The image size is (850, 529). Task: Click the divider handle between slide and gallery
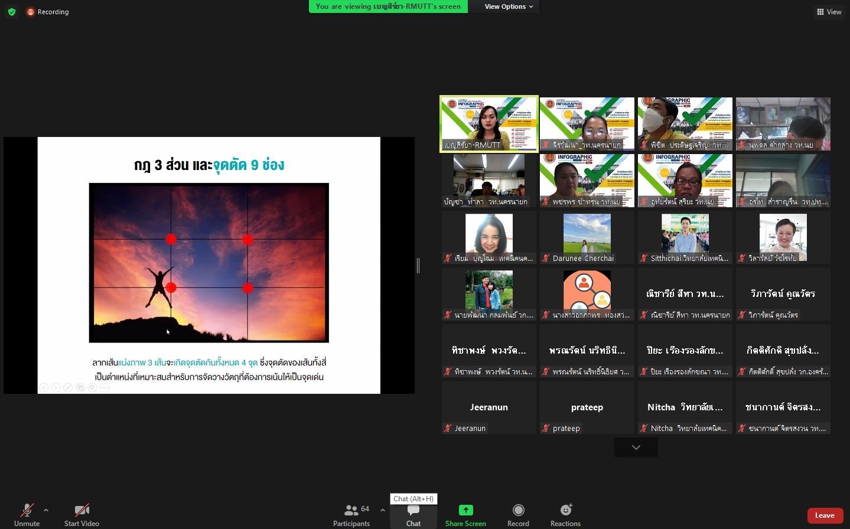click(418, 266)
